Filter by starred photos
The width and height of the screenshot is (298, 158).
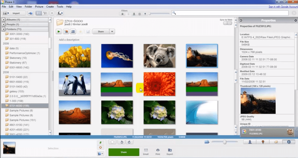(123, 14)
